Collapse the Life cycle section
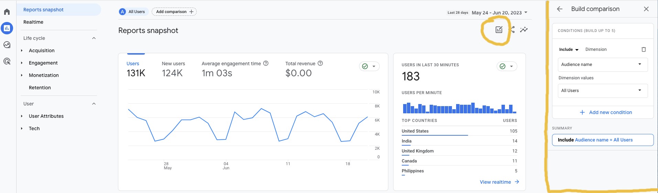 (x=94, y=38)
